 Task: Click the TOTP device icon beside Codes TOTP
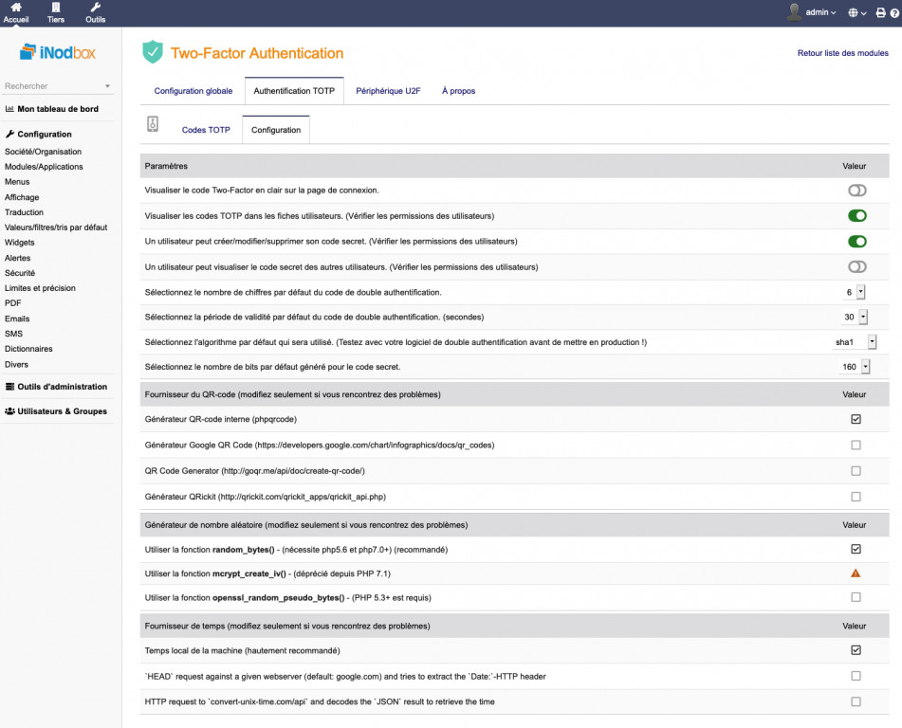coord(154,125)
